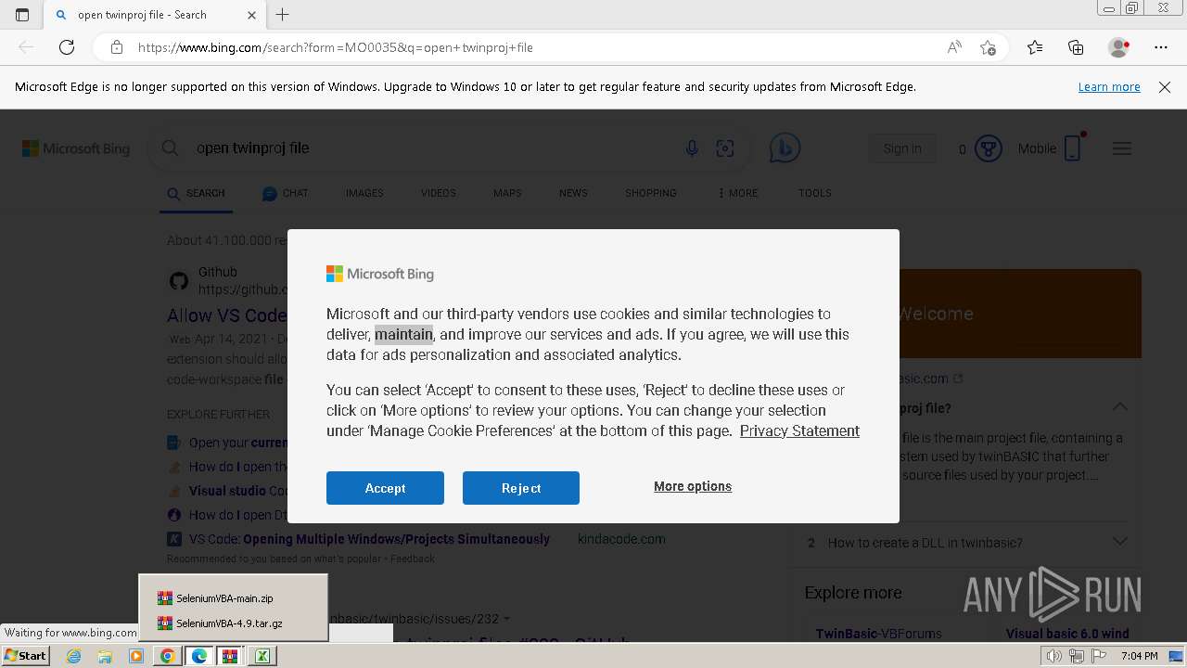The height and width of the screenshot is (668, 1187).
Task: Open the WinRAR taskbar icon
Action: tap(230, 656)
